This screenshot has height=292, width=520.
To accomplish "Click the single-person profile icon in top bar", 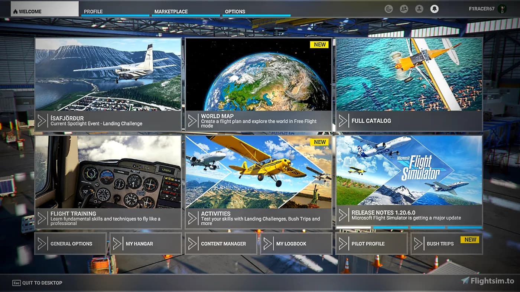I will (x=419, y=9).
